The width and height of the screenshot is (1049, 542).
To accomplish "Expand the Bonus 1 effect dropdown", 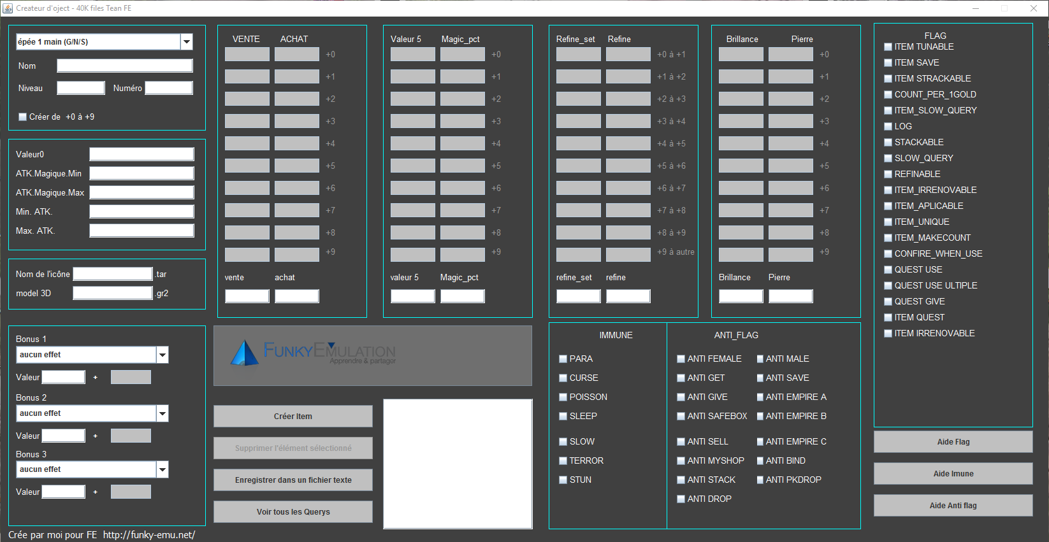I will point(92,355).
